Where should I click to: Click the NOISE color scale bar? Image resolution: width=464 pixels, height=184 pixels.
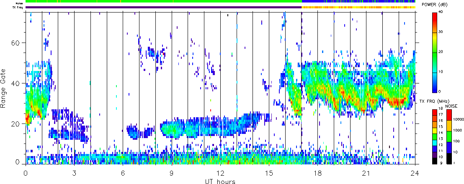[x=449, y=136]
